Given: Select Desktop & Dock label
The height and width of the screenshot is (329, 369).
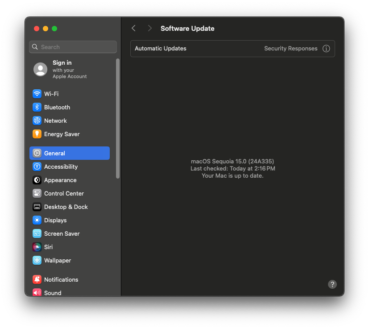Looking at the screenshot, I should coord(66,207).
